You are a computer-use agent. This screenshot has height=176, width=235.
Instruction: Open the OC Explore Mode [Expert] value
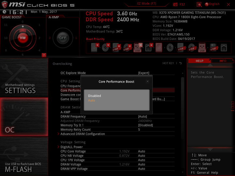144,73
